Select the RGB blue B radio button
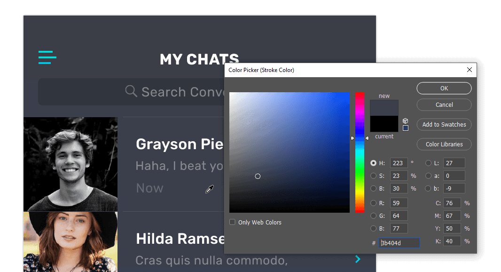The height and width of the screenshot is (272, 501). (x=373, y=229)
